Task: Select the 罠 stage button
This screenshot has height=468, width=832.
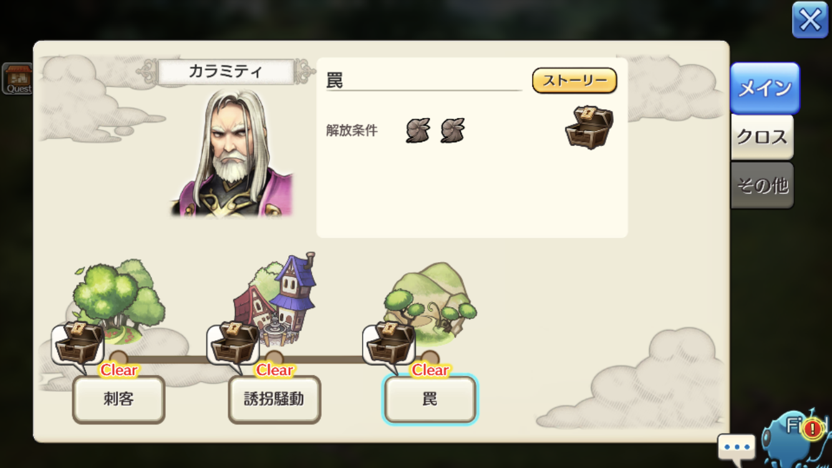Action: click(430, 399)
